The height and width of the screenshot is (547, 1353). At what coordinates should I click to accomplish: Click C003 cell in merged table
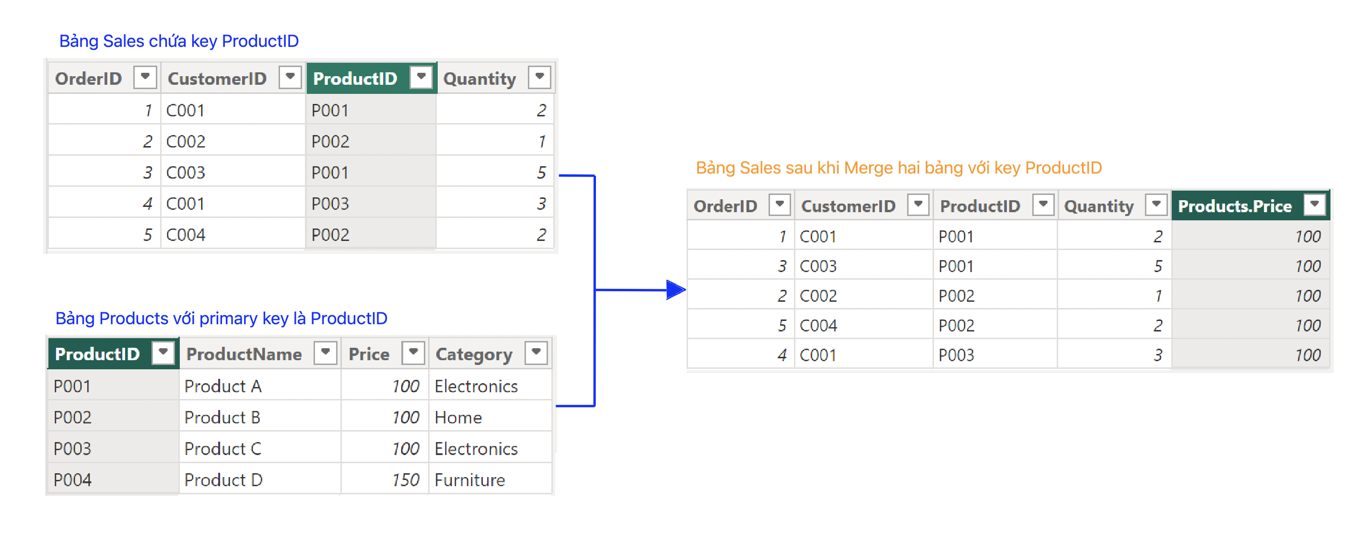click(x=863, y=265)
